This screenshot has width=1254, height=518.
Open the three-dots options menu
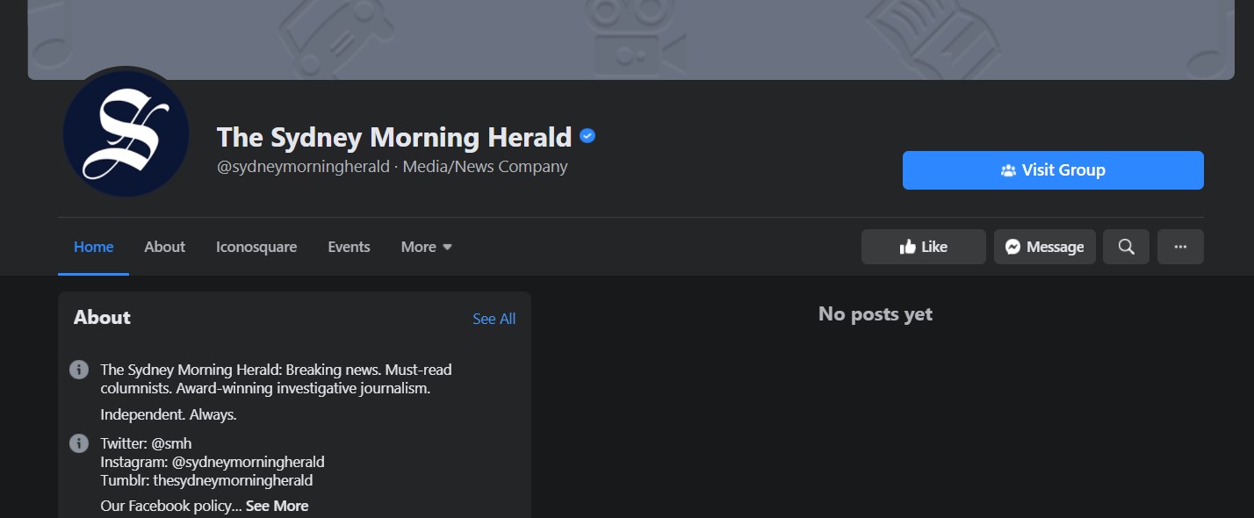1180,247
